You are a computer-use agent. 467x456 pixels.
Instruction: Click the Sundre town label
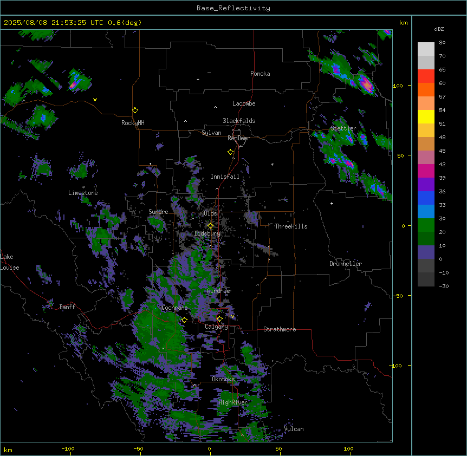point(158,212)
